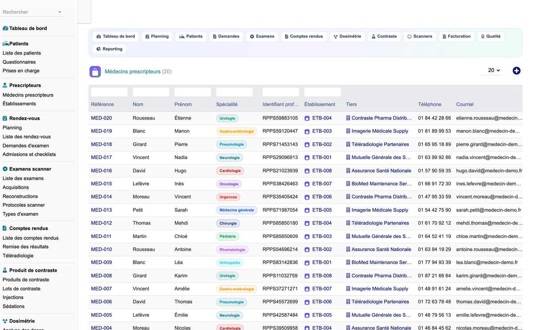Open Protocoles scanner sidebar link
The image size is (534, 330).
[x=24, y=205]
